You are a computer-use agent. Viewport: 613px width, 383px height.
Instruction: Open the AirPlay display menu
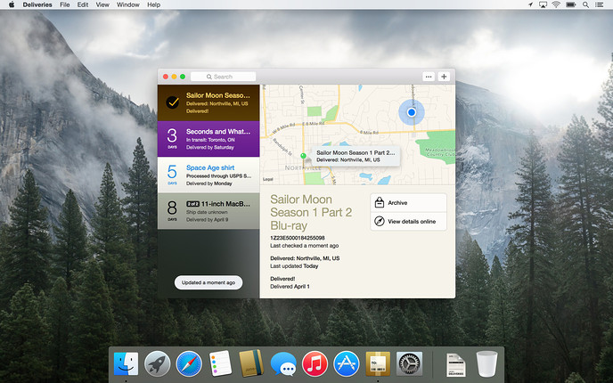point(543,4)
